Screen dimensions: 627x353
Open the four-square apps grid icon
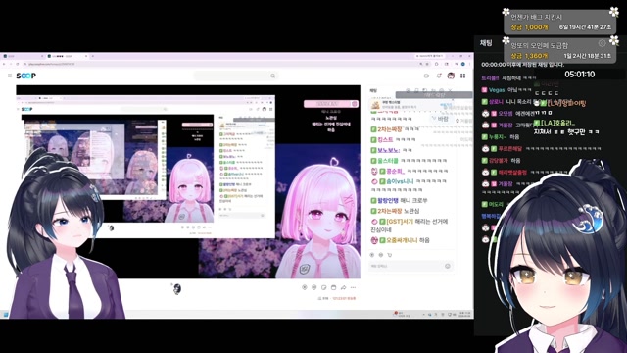[x=463, y=76]
